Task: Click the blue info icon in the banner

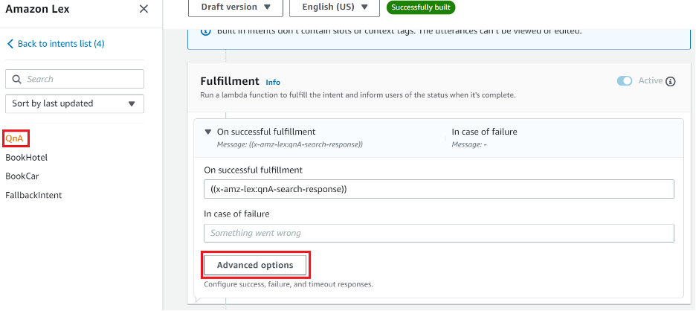Action: (206, 31)
